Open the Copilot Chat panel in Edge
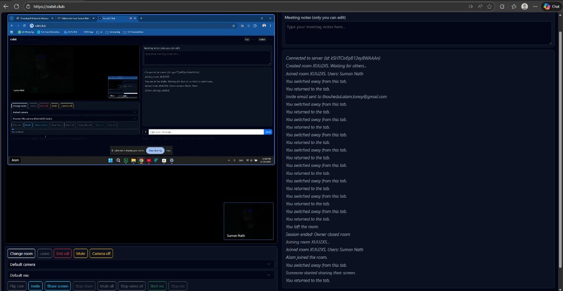This screenshot has width=563, height=291. 551,6
